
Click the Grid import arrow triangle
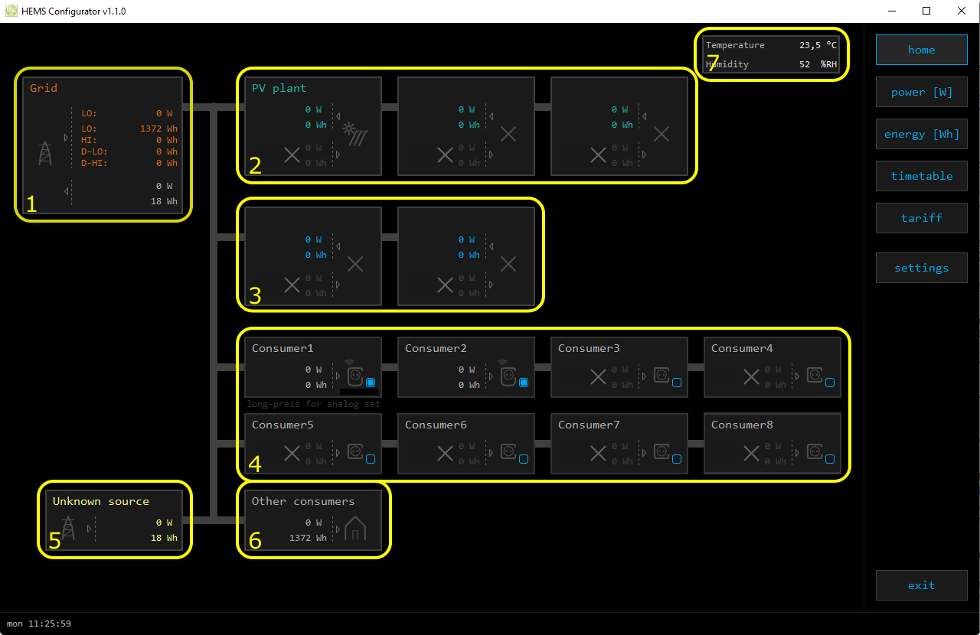pos(66,136)
